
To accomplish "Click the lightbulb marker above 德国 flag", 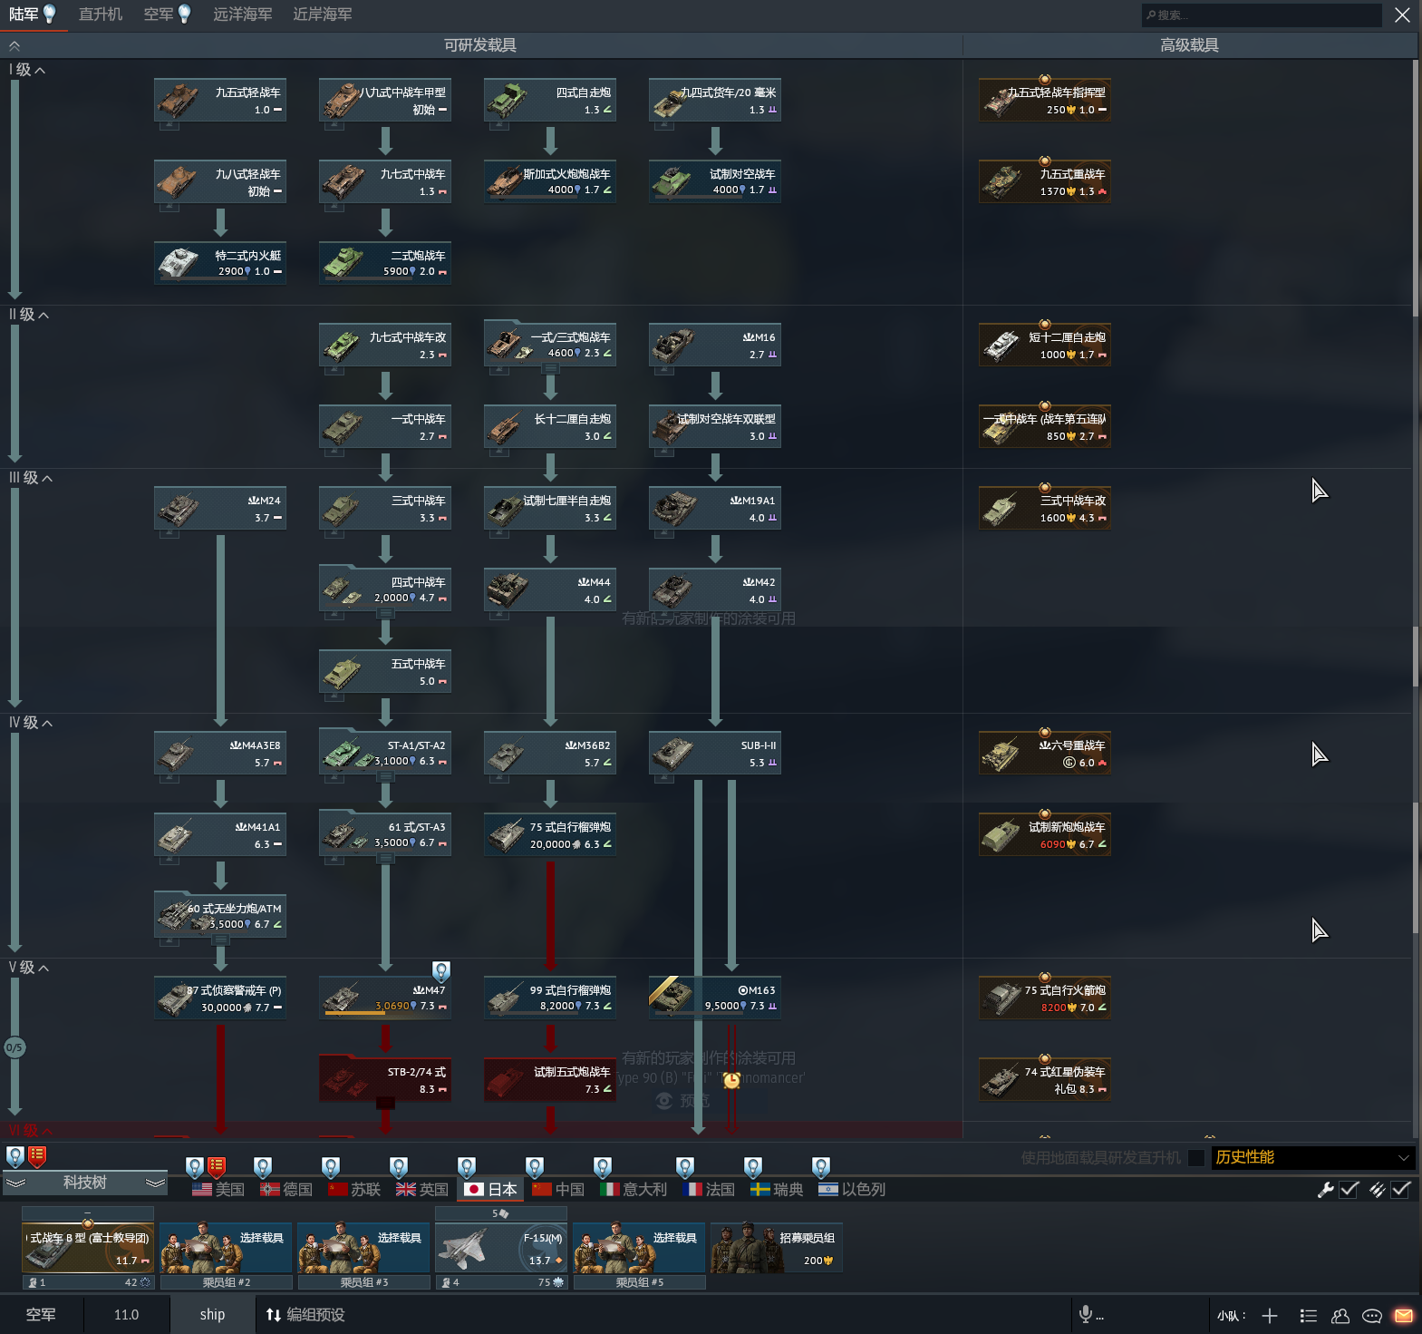I will pos(263,1165).
